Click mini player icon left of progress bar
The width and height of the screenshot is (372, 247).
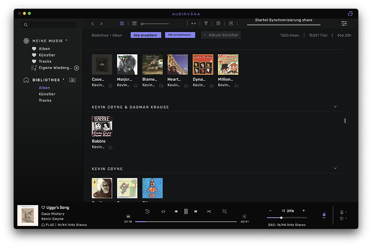coord(128,216)
